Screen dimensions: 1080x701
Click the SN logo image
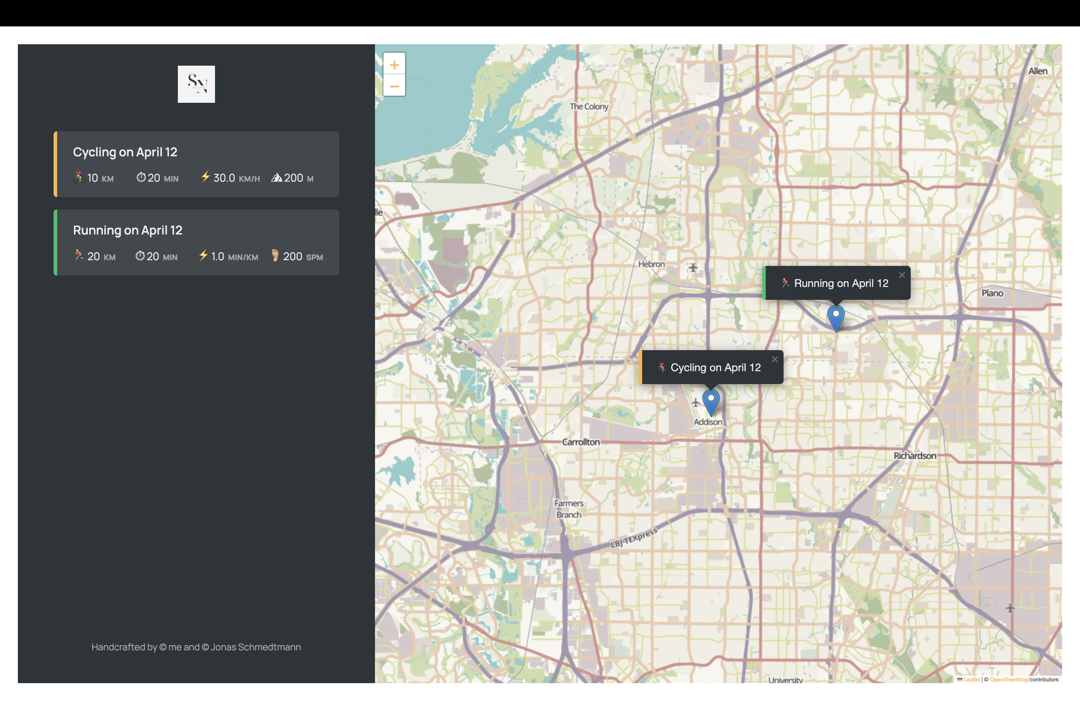tap(196, 84)
